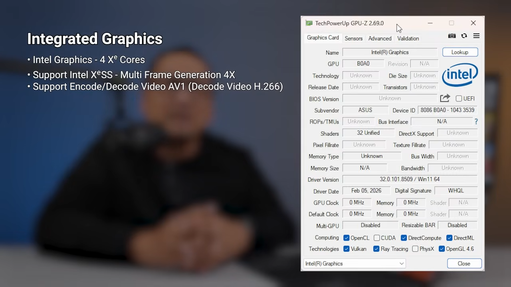The width and height of the screenshot is (511, 287).
Task: Click the Resizable BAR field
Action: (x=458, y=226)
